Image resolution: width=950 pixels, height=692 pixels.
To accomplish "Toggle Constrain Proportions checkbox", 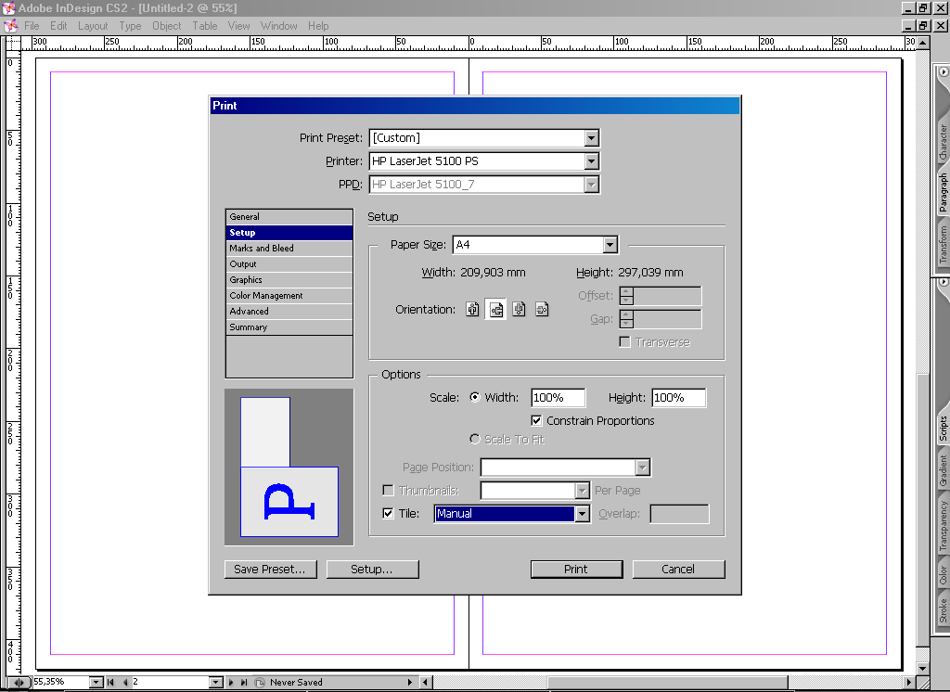I will (536, 420).
